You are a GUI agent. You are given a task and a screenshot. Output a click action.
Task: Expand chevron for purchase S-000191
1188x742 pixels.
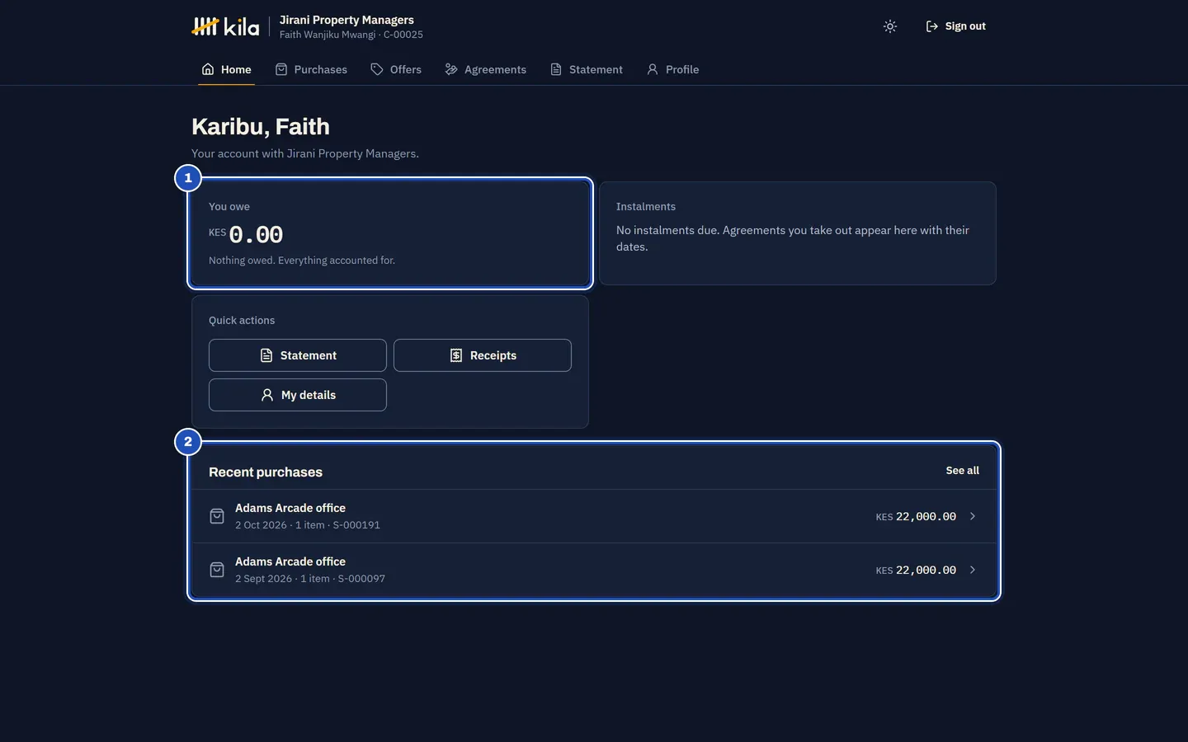(x=973, y=516)
